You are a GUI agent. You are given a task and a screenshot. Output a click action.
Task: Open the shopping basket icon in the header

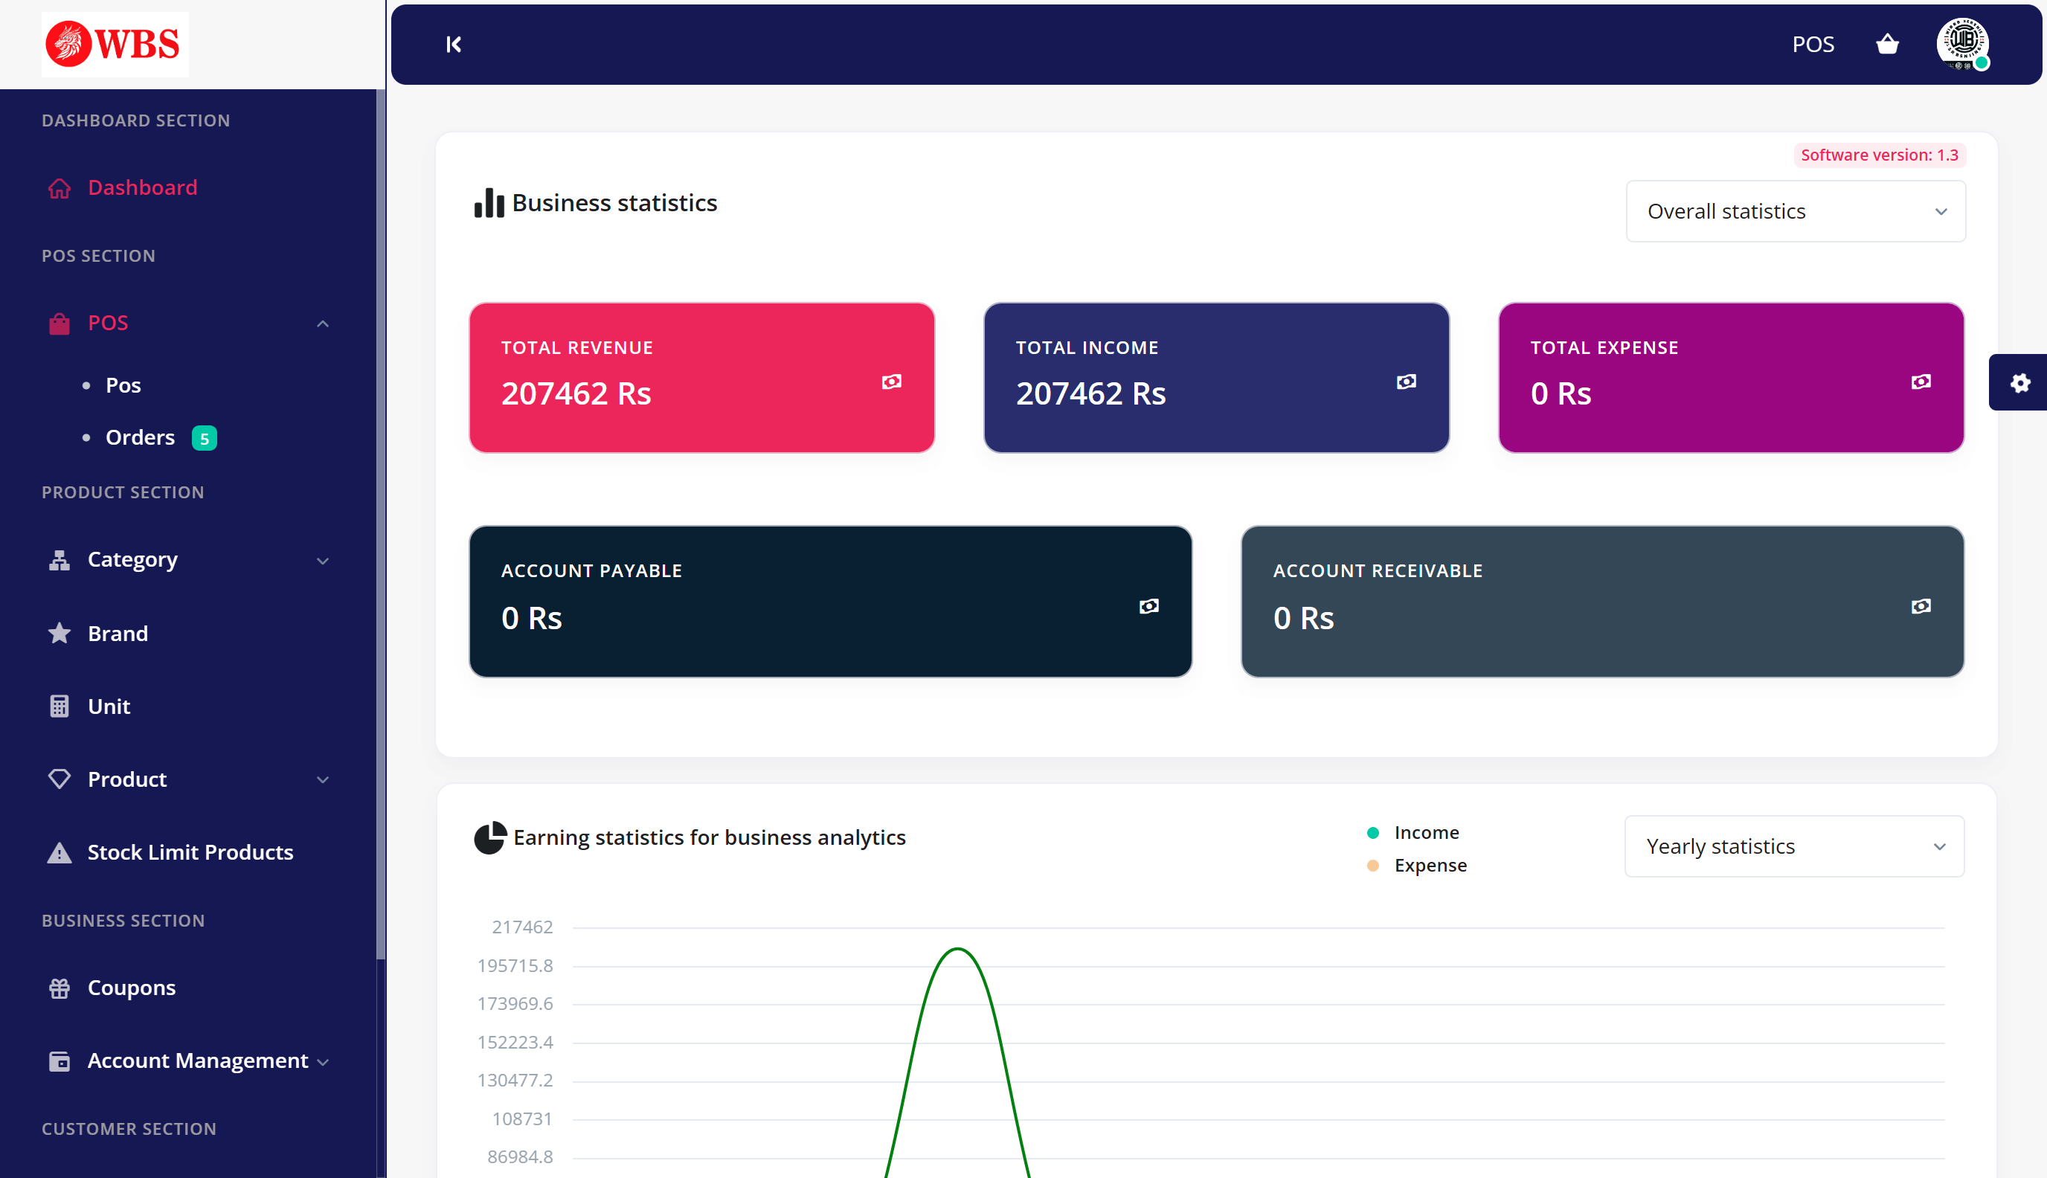[1887, 45]
